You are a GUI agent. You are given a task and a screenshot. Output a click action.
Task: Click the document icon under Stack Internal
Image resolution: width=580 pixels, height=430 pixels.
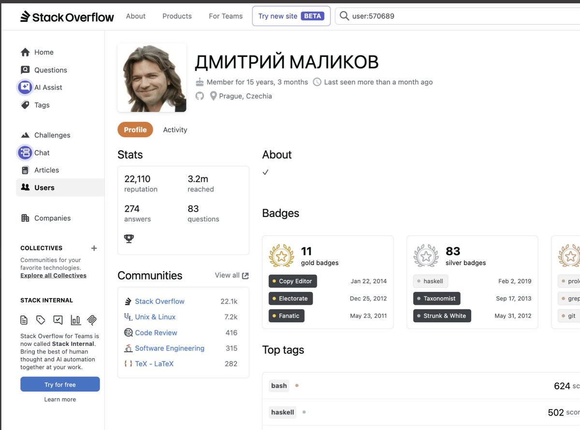(24, 320)
